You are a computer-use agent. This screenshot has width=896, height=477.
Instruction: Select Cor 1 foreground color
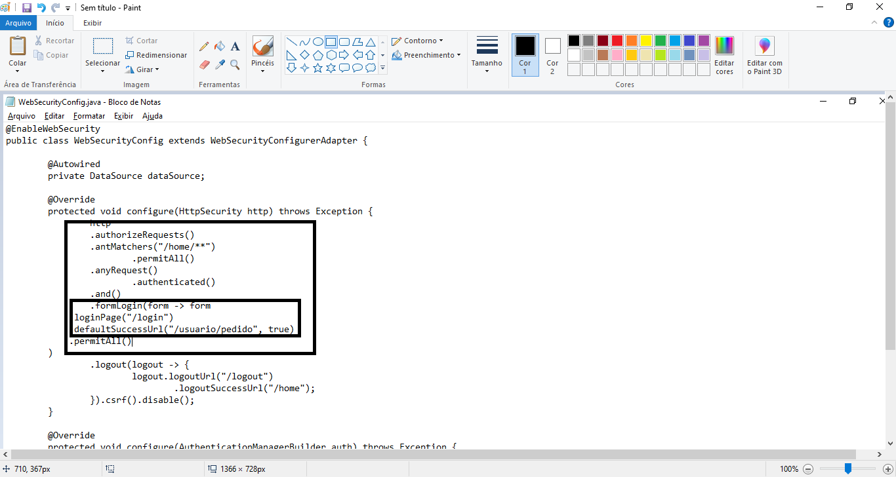point(525,55)
